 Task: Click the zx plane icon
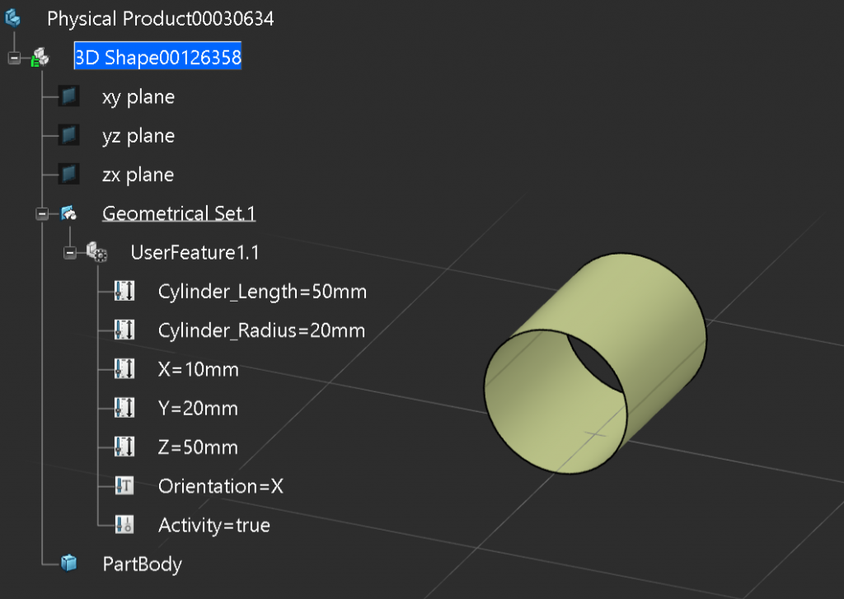[x=69, y=174]
